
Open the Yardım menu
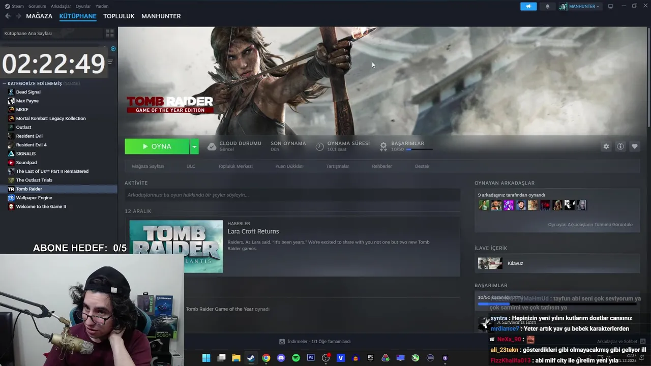pos(102,6)
